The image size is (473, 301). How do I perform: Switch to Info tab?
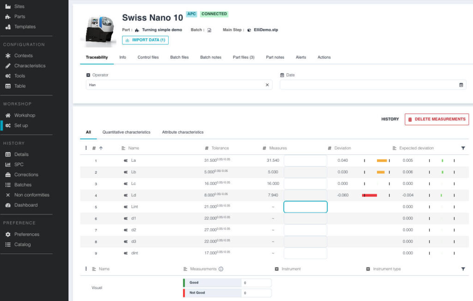(x=122, y=57)
